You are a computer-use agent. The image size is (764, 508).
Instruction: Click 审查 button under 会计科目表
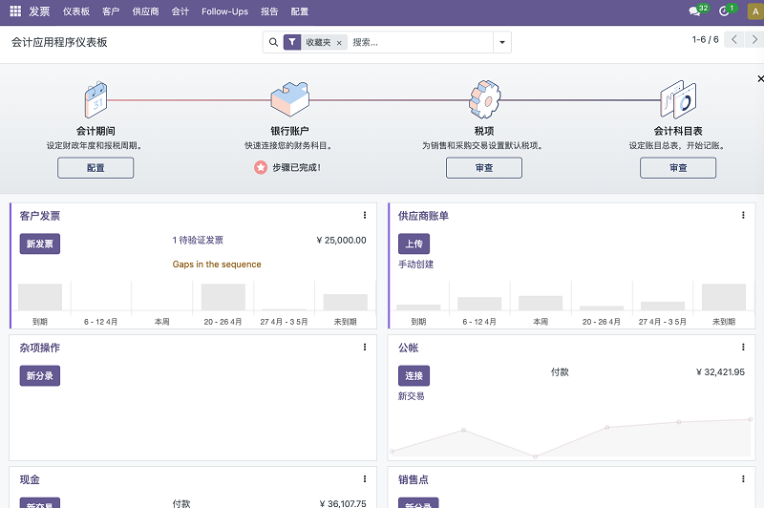pos(678,167)
